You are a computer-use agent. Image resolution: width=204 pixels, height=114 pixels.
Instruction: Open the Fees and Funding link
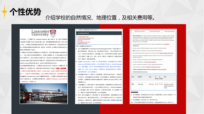(x=162, y=69)
